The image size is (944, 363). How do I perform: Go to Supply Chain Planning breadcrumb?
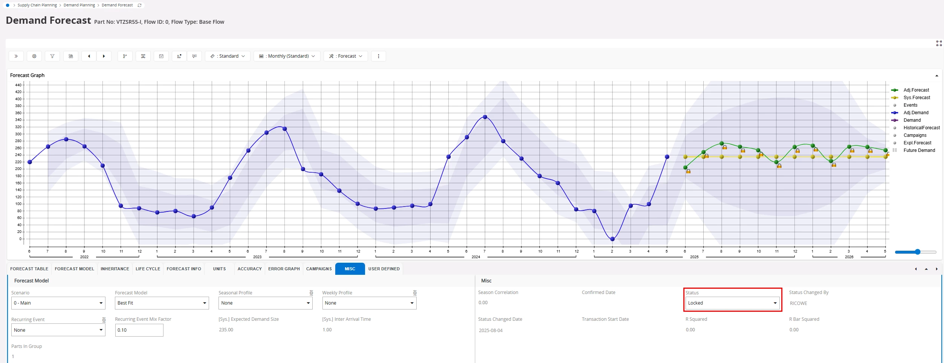click(x=37, y=5)
